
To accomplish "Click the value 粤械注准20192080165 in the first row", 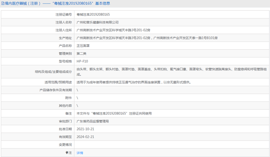I will tap(93, 15).
